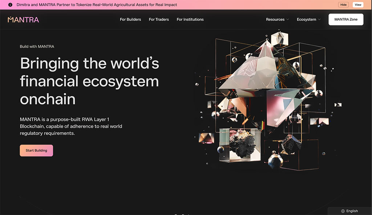This screenshot has width=372, height=215.
Task: Click the Build with MANTRA label
Action: pyautogui.click(x=37, y=46)
